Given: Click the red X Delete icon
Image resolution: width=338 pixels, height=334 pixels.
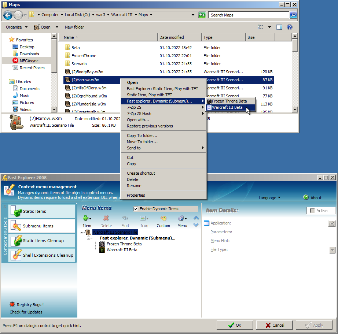Looking at the screenshot, I should 106,218.
